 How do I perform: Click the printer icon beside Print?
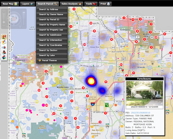pyautogui.click(x=108, y=4)
